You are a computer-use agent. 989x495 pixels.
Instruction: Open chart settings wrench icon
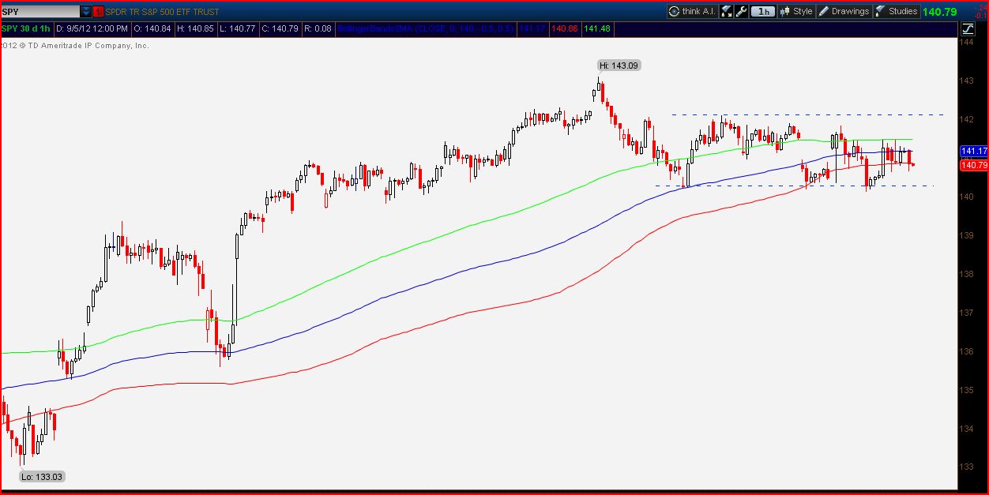point(741,11)
